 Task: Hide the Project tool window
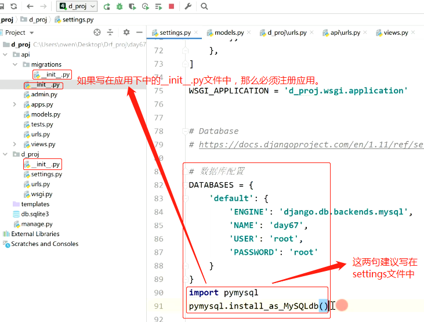pos(140,32)
